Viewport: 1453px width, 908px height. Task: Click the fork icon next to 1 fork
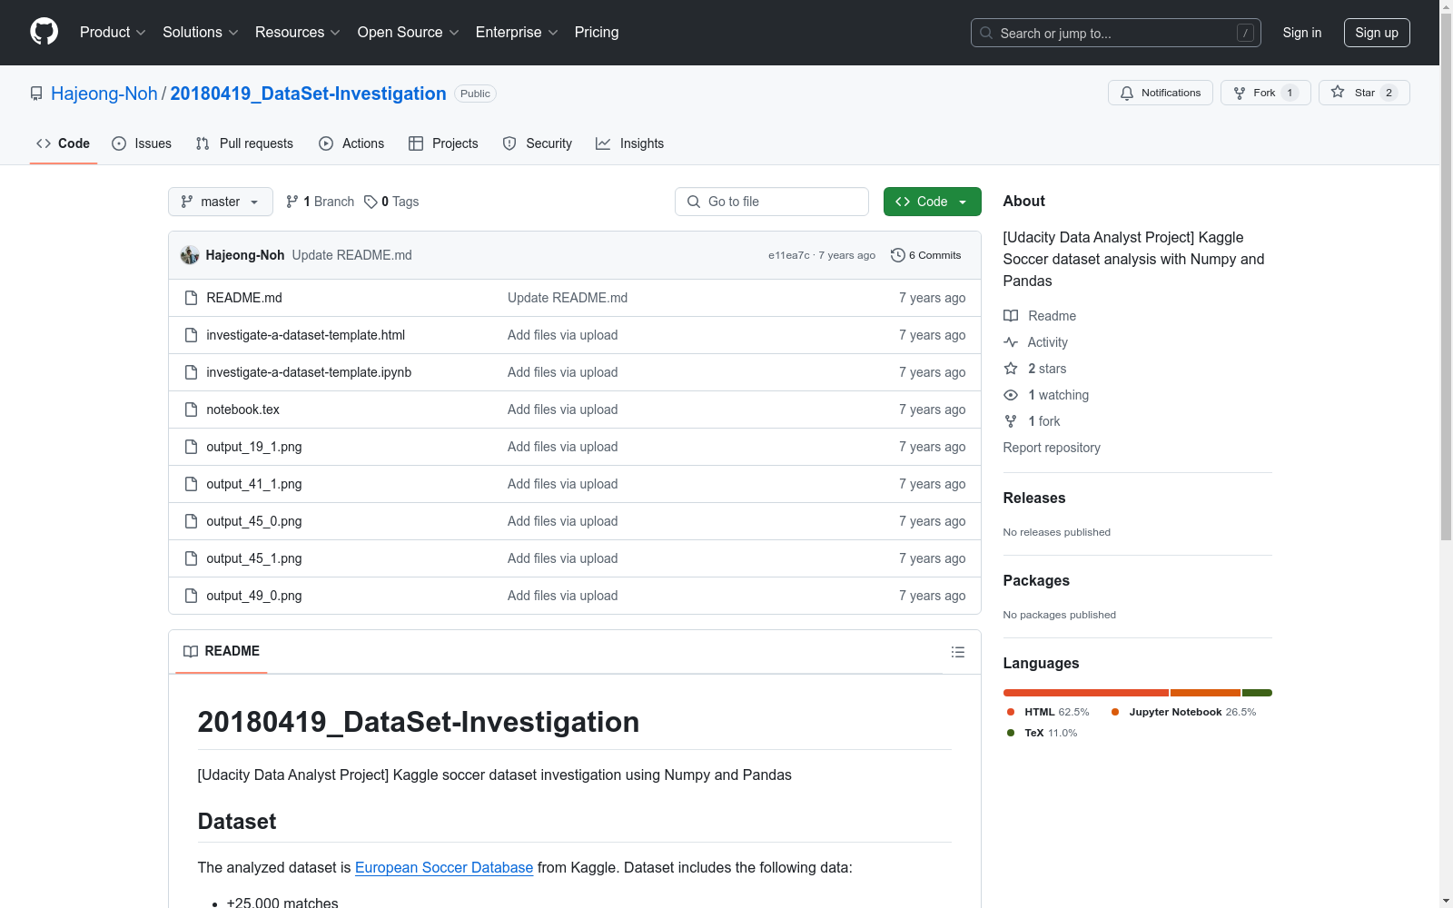coord(1011,421)
